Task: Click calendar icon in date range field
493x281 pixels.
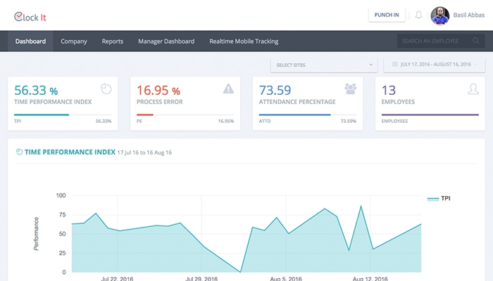Action: pos(395,65)
